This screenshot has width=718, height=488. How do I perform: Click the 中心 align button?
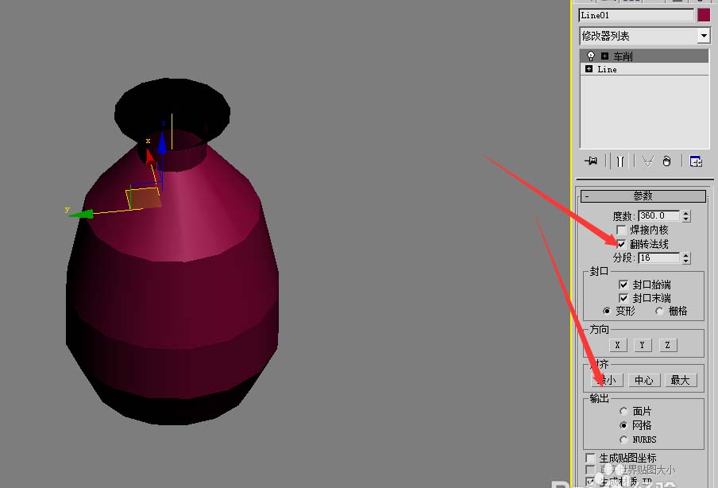pos(643,380)
